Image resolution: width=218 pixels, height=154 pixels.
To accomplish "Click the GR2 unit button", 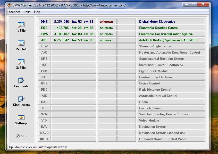I will coord(44,83).
